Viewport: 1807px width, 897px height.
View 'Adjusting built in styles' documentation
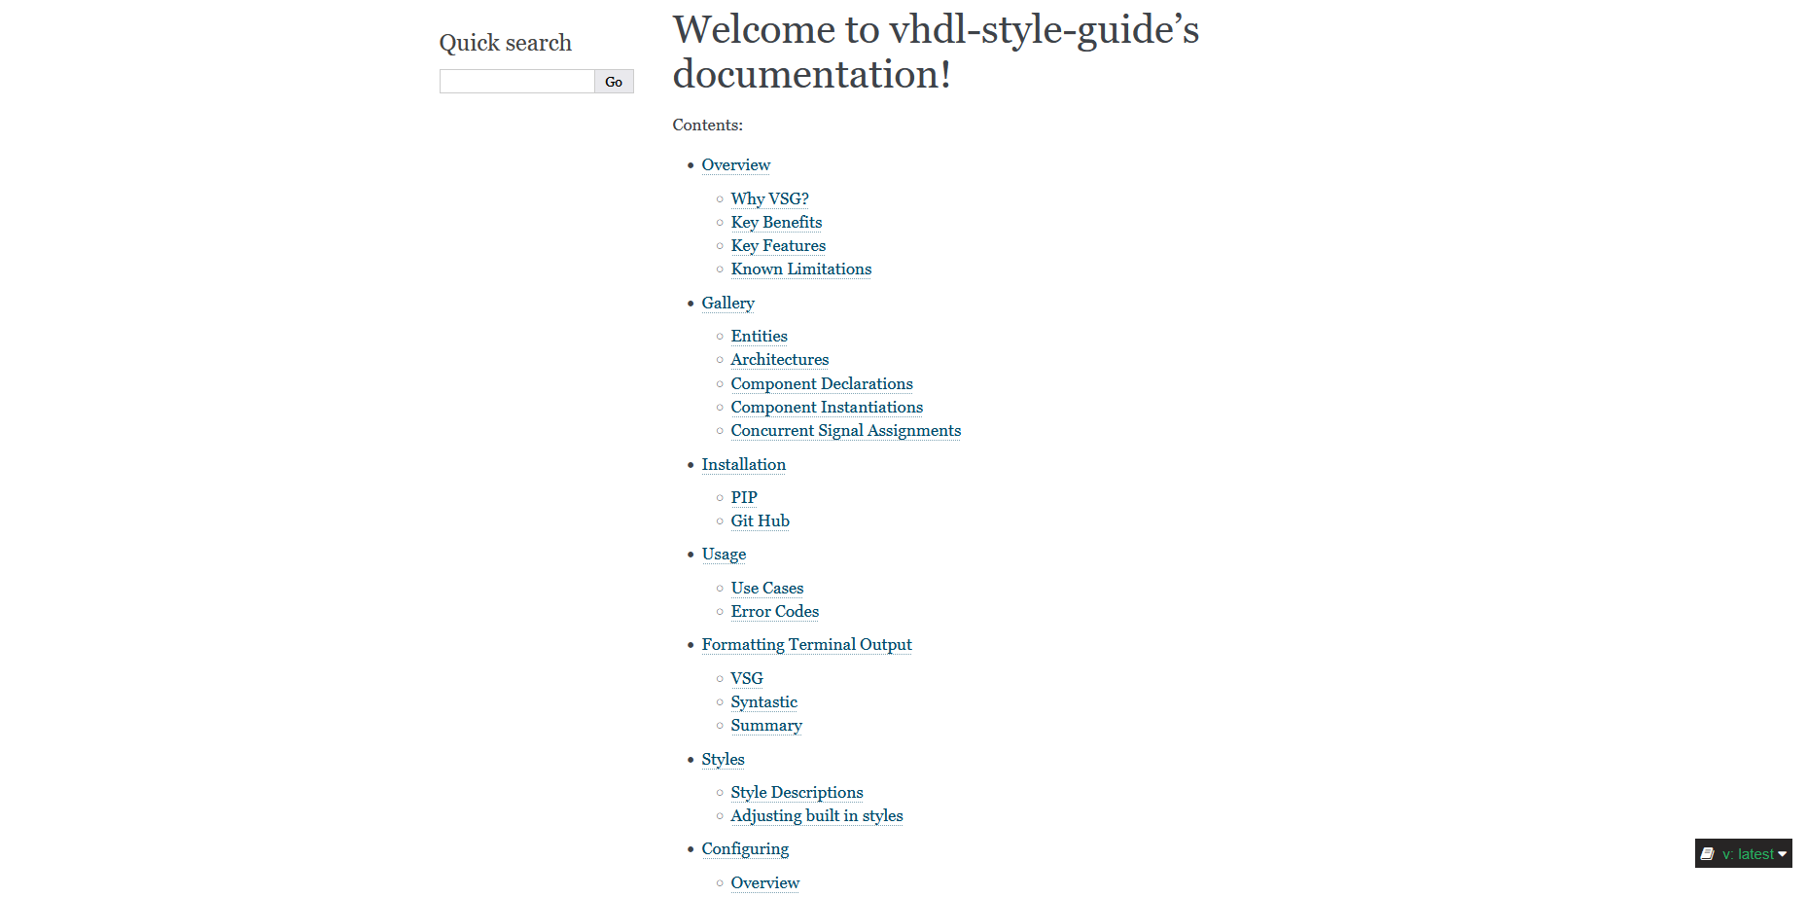816,815
